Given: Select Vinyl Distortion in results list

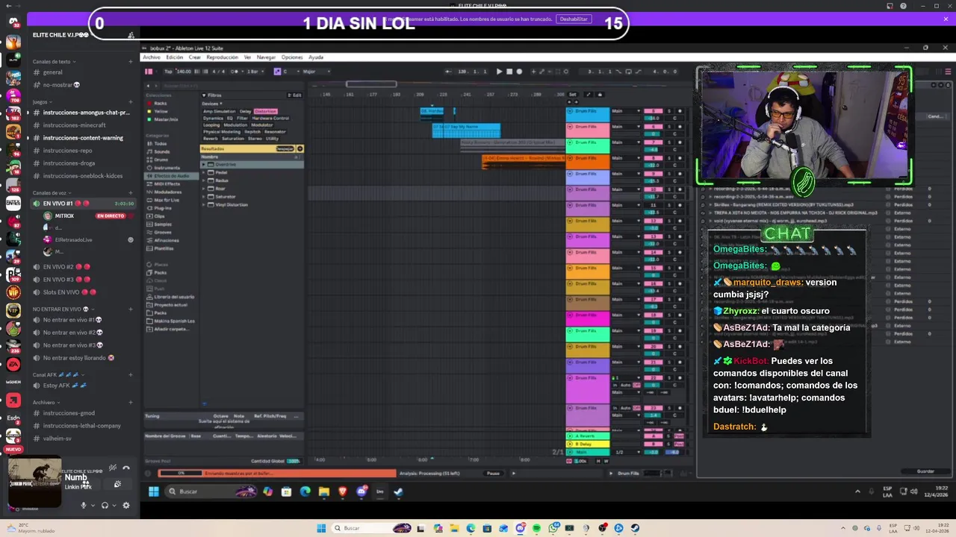Looking at the screenshot, I should (232, 204).
